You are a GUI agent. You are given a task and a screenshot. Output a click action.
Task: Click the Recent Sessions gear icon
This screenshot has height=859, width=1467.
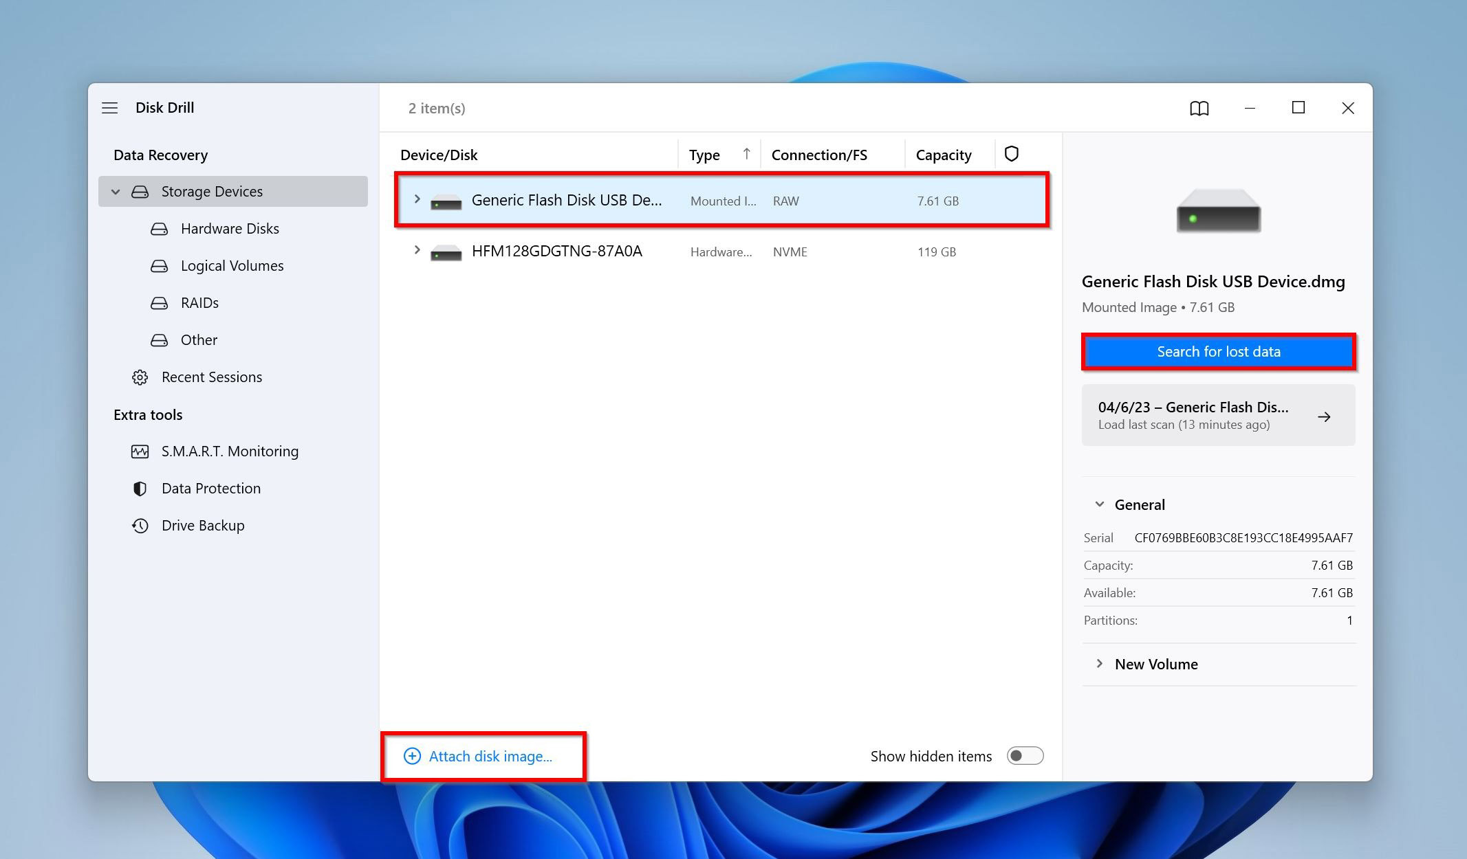pos(140,377)
